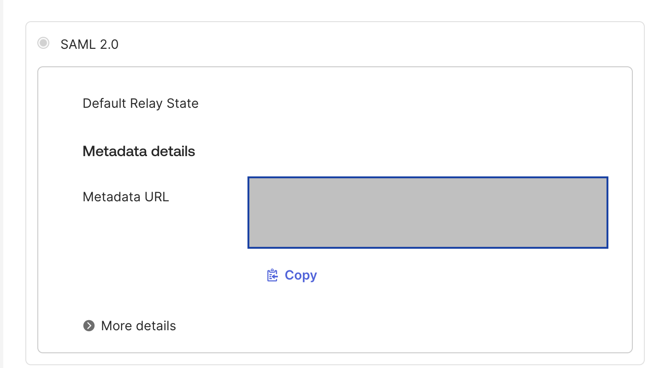This screenshot has height=368, width=666.
Task: Select the SAML 2.0 radio button
Action: (x=43, y=44)
